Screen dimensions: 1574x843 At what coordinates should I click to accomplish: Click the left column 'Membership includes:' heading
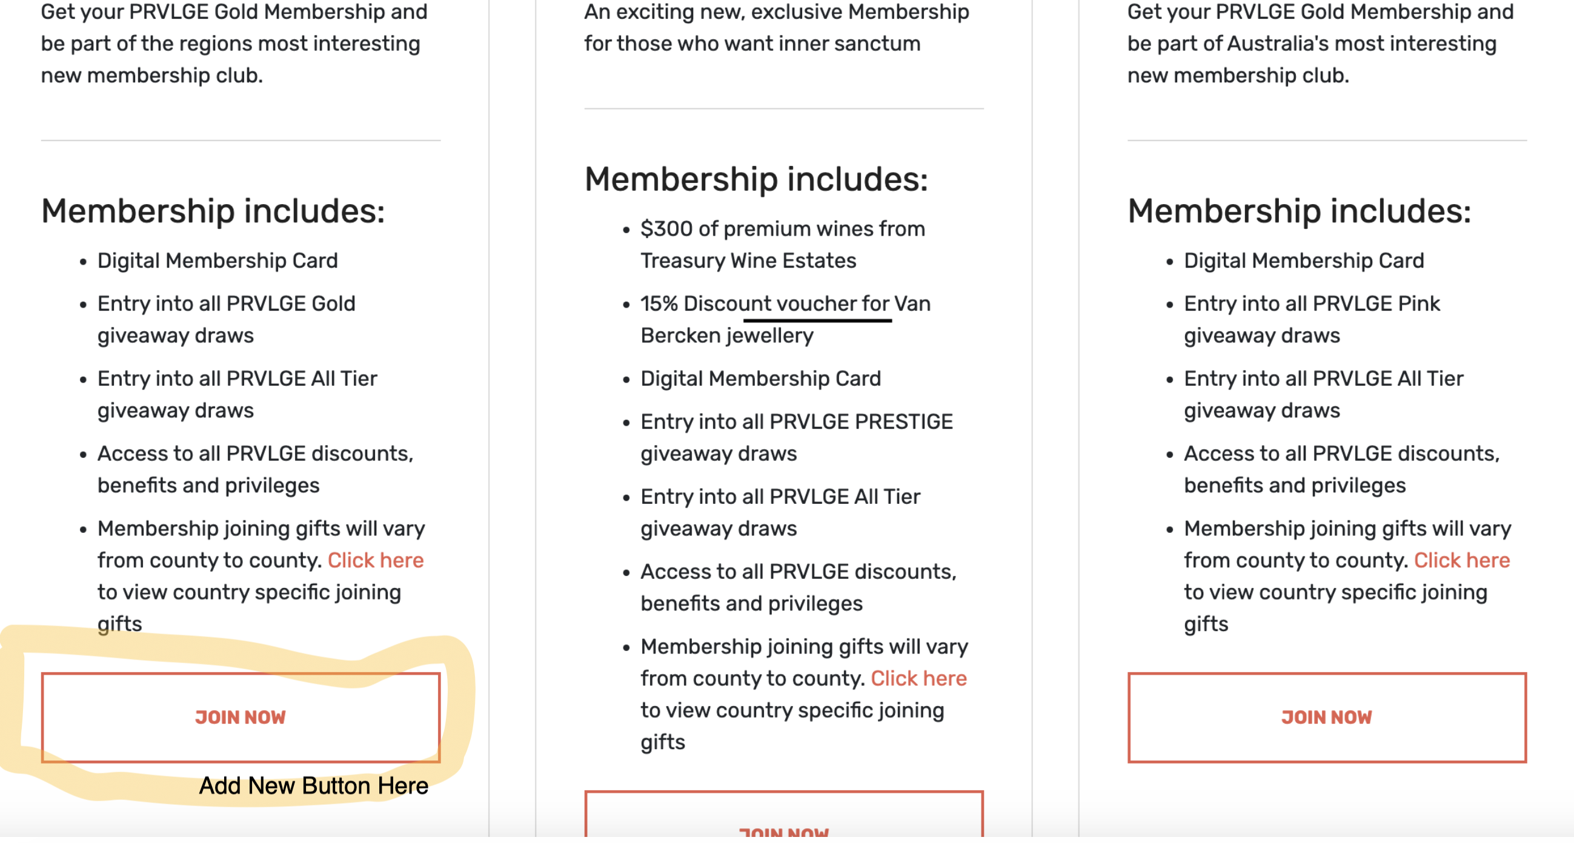[213, 211]
